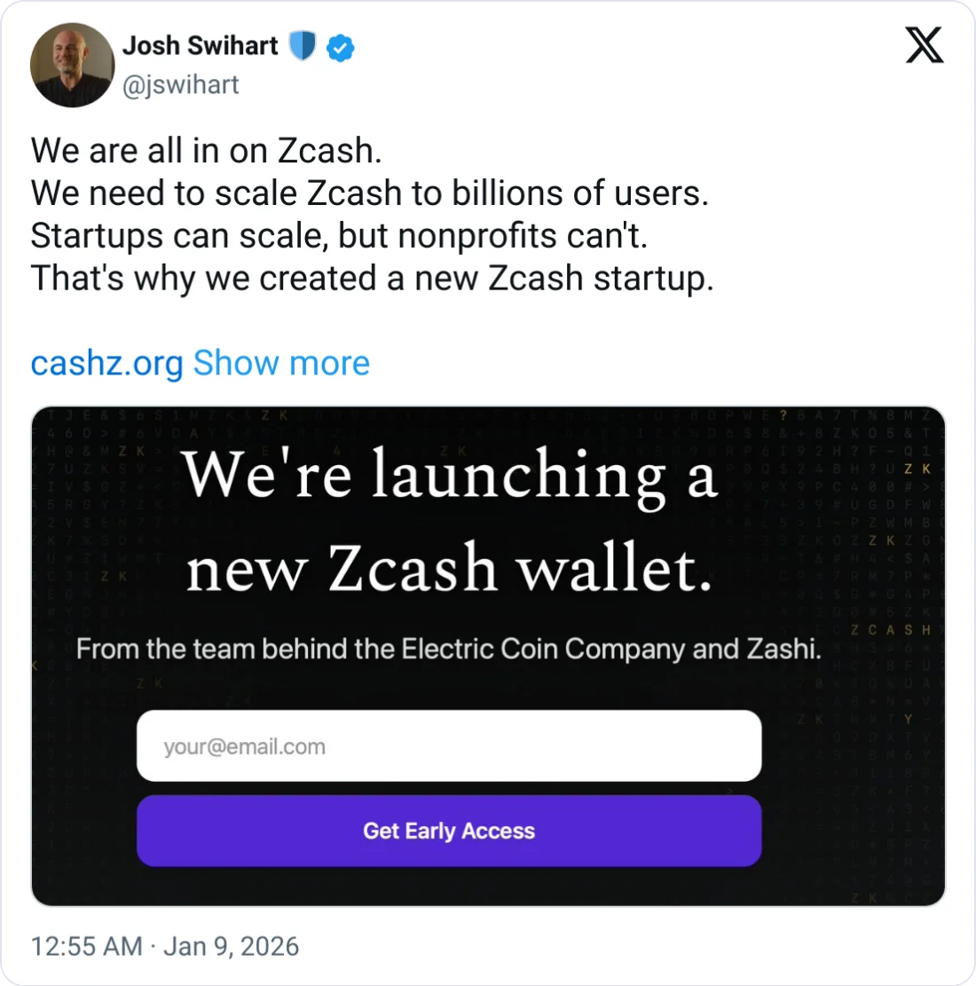Expand the tweet with Show more
The width and height of the screenshot is (976, 986).
tap(281, 363)
